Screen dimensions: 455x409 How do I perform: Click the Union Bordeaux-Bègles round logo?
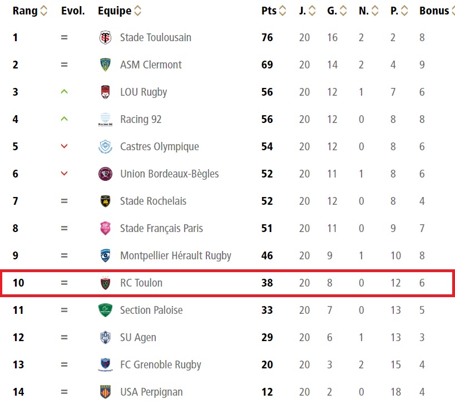pyautogui.click(x=105, y=174)
